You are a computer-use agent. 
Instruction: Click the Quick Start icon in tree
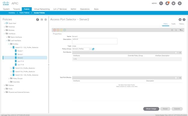(x=7, y=23)
